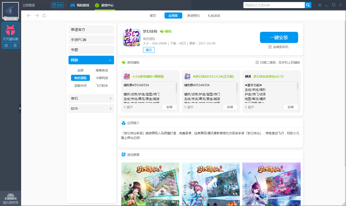Switch to 游戏中心 tab
Screen dimensions: 346x206
(x=104, y=5)
